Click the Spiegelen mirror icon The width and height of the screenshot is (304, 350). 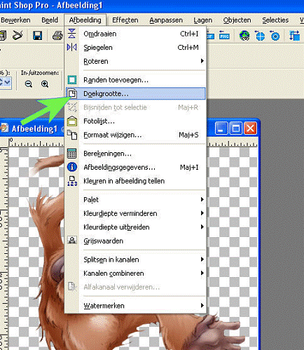[x=71, y=48]
